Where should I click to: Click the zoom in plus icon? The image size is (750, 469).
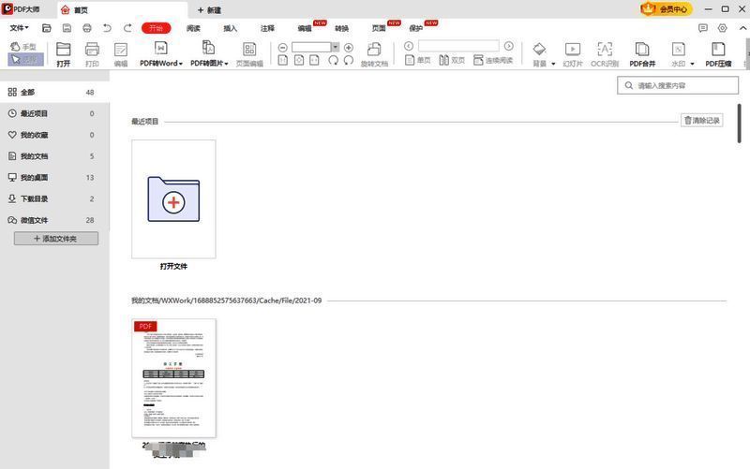click(349, 47)
